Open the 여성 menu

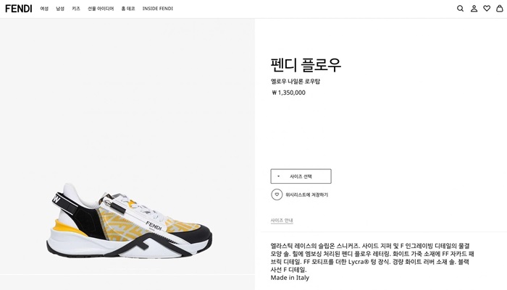[x=44, y=9]
